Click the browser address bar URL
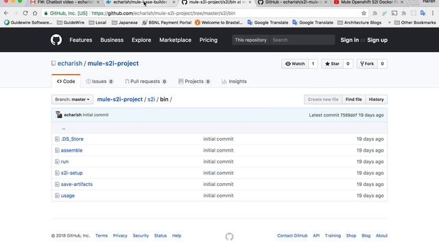This screenshot has height=247, width=439. tap(163, 13)
